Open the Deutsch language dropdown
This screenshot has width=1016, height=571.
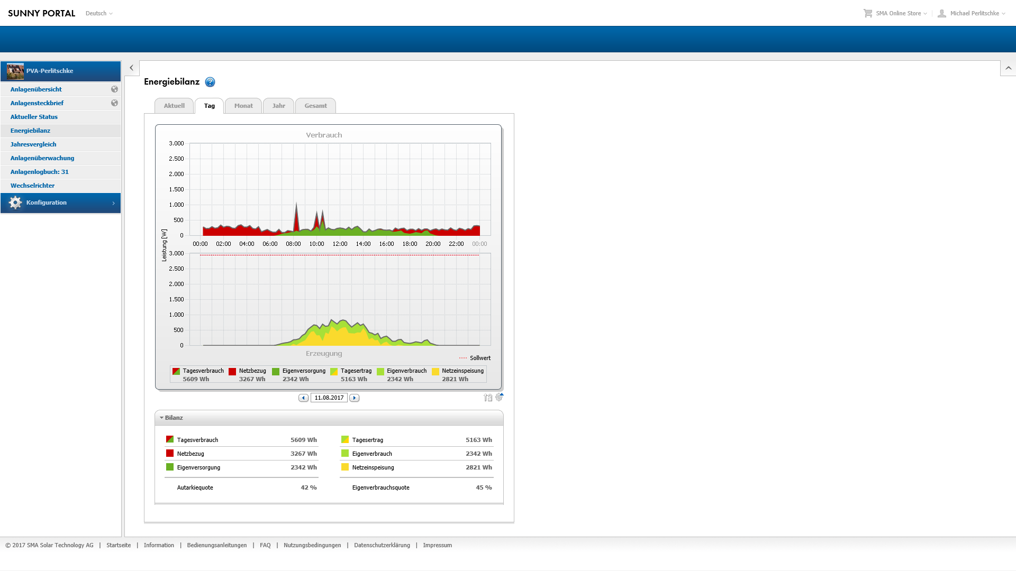click(99, 13)
